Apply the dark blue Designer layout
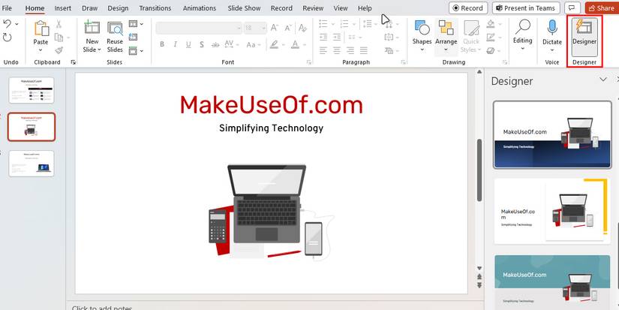619x310 pixels. pyautogui.click(x=552, y=134)
